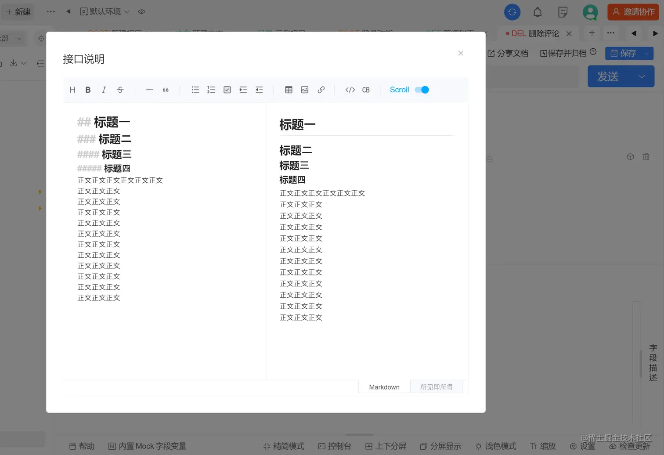Open the more options menu next to 新建
Image resolution: width=664 pixels, height=455 pixels.
[x=51, y=12]
